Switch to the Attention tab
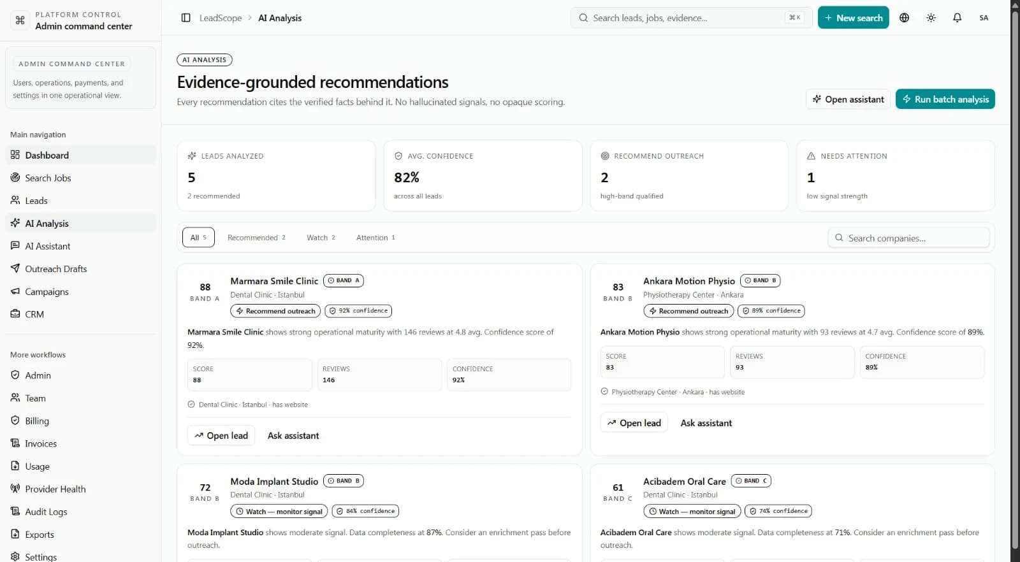 pos(375,238)
